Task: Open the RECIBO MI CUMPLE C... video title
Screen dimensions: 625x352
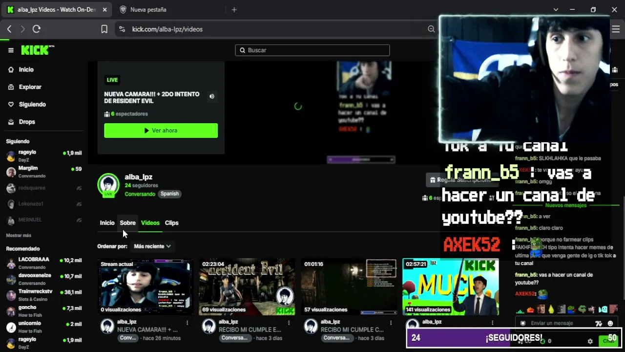Action: [x=352, y=330]
